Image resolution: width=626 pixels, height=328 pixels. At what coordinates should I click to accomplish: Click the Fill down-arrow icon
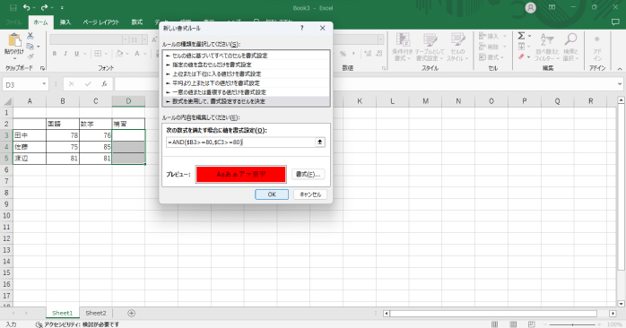click(x=521, y=47)
